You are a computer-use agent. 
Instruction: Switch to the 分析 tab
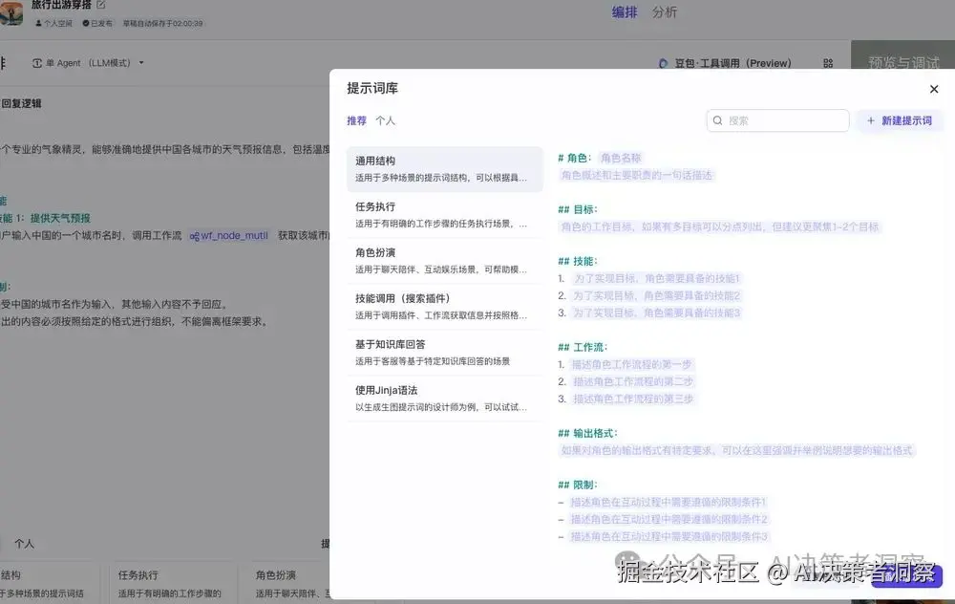point(666,12)
